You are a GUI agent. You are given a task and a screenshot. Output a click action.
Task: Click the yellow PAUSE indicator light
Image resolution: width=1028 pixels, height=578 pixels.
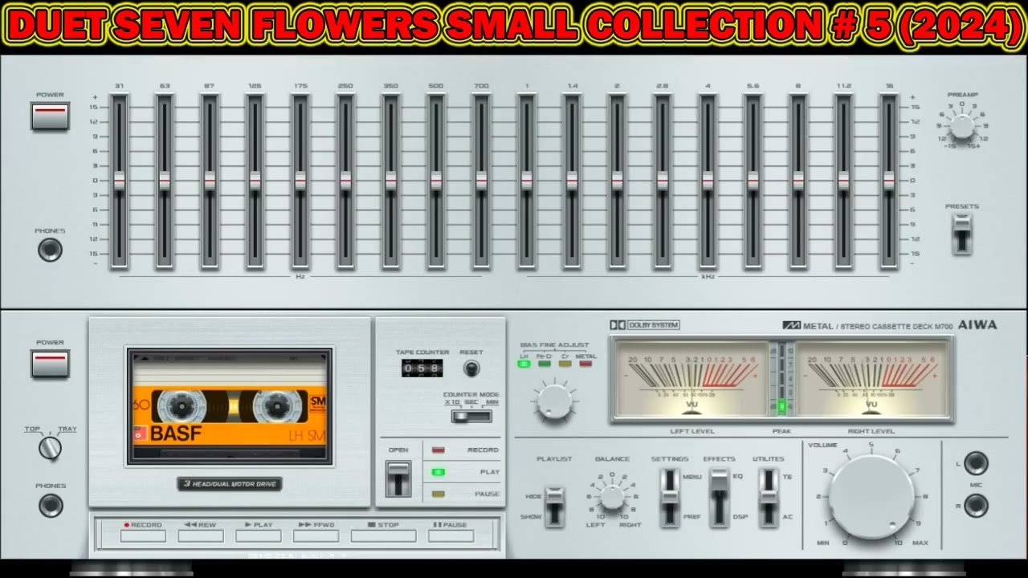(x=438, y=494)
